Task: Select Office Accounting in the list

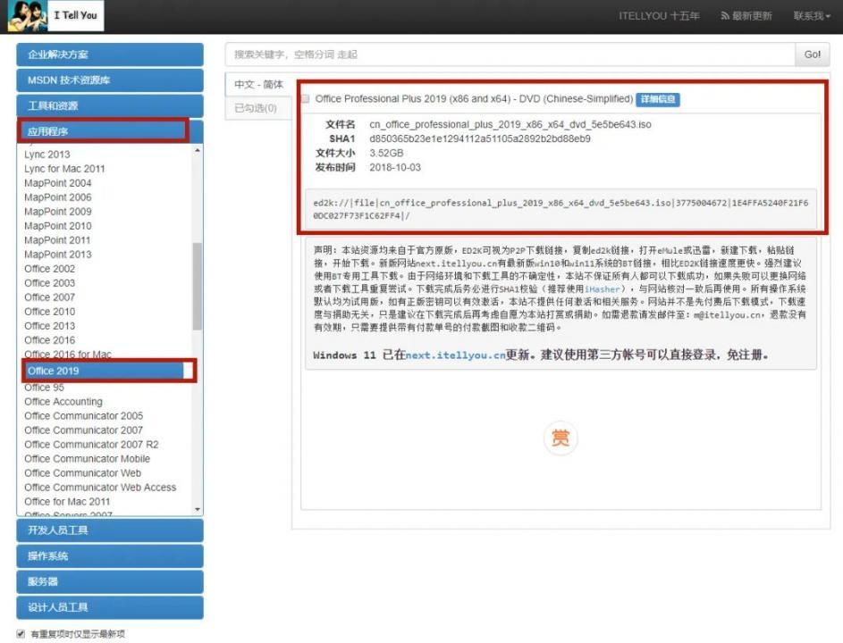Action: coord(63,402)
